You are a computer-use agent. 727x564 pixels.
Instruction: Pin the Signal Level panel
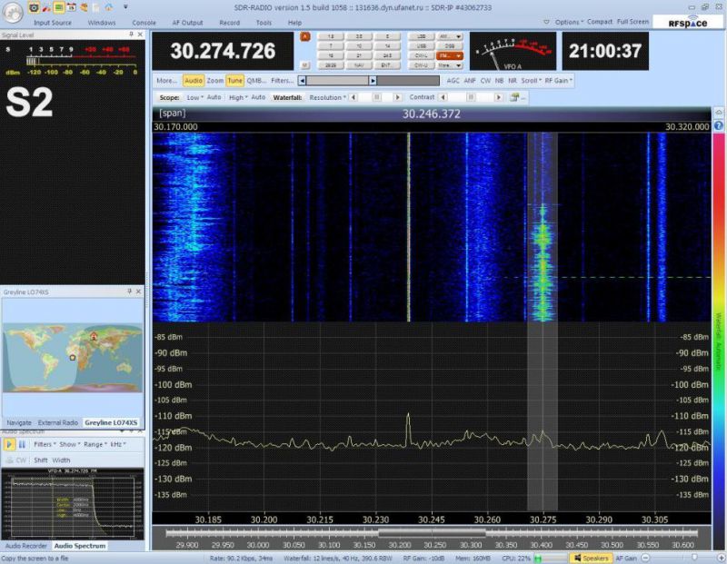[131, 35]
